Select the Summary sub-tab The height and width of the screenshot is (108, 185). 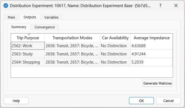(19, 27)
